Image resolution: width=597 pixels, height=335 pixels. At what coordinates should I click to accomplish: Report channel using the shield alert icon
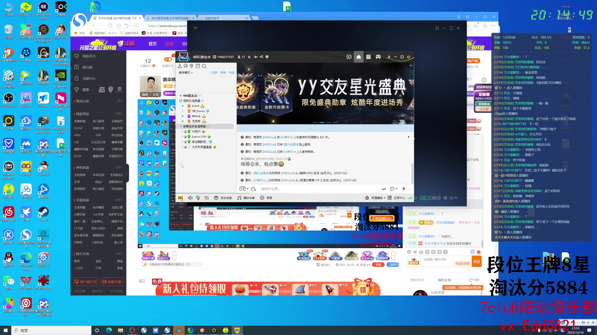click(x=267, y=57)
